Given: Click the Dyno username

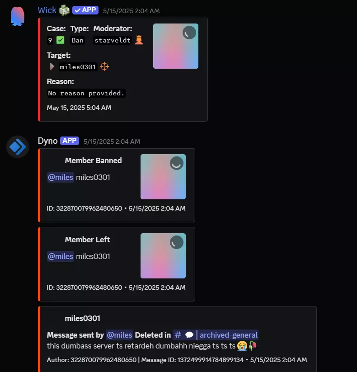Looking at the screenshot, I should point(48,141).
